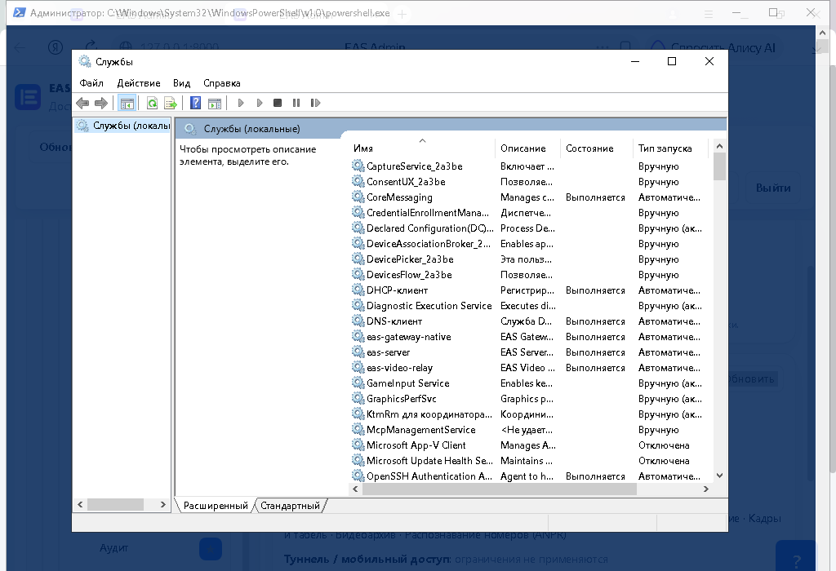
Task: Switch to the Стандартный tab
Action: pos(290,506)
